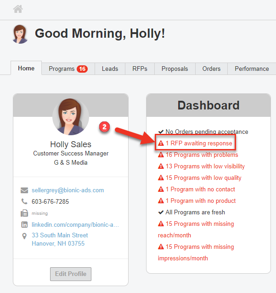The width and height of the screenshot is (276, 293).
Task: Click the red 16 badge on Programs
Action: (82, 69)
